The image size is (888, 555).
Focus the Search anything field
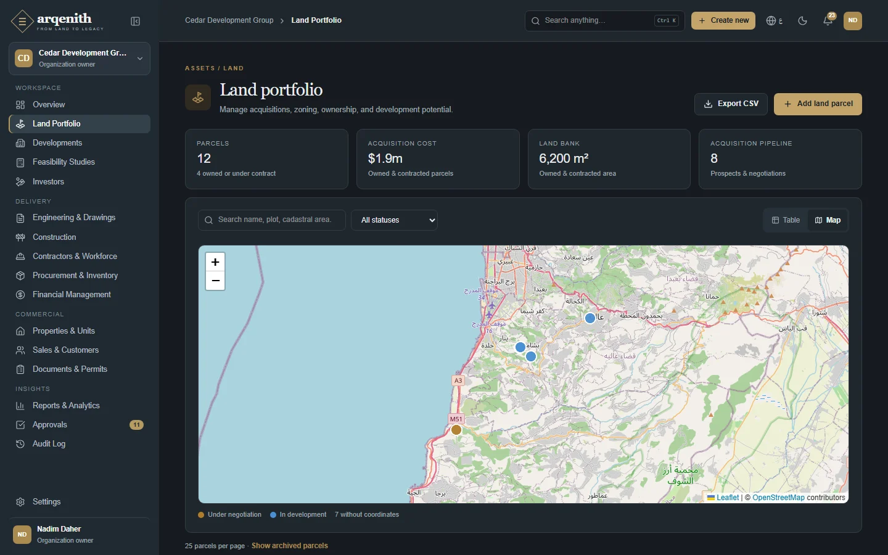point(604,20)
